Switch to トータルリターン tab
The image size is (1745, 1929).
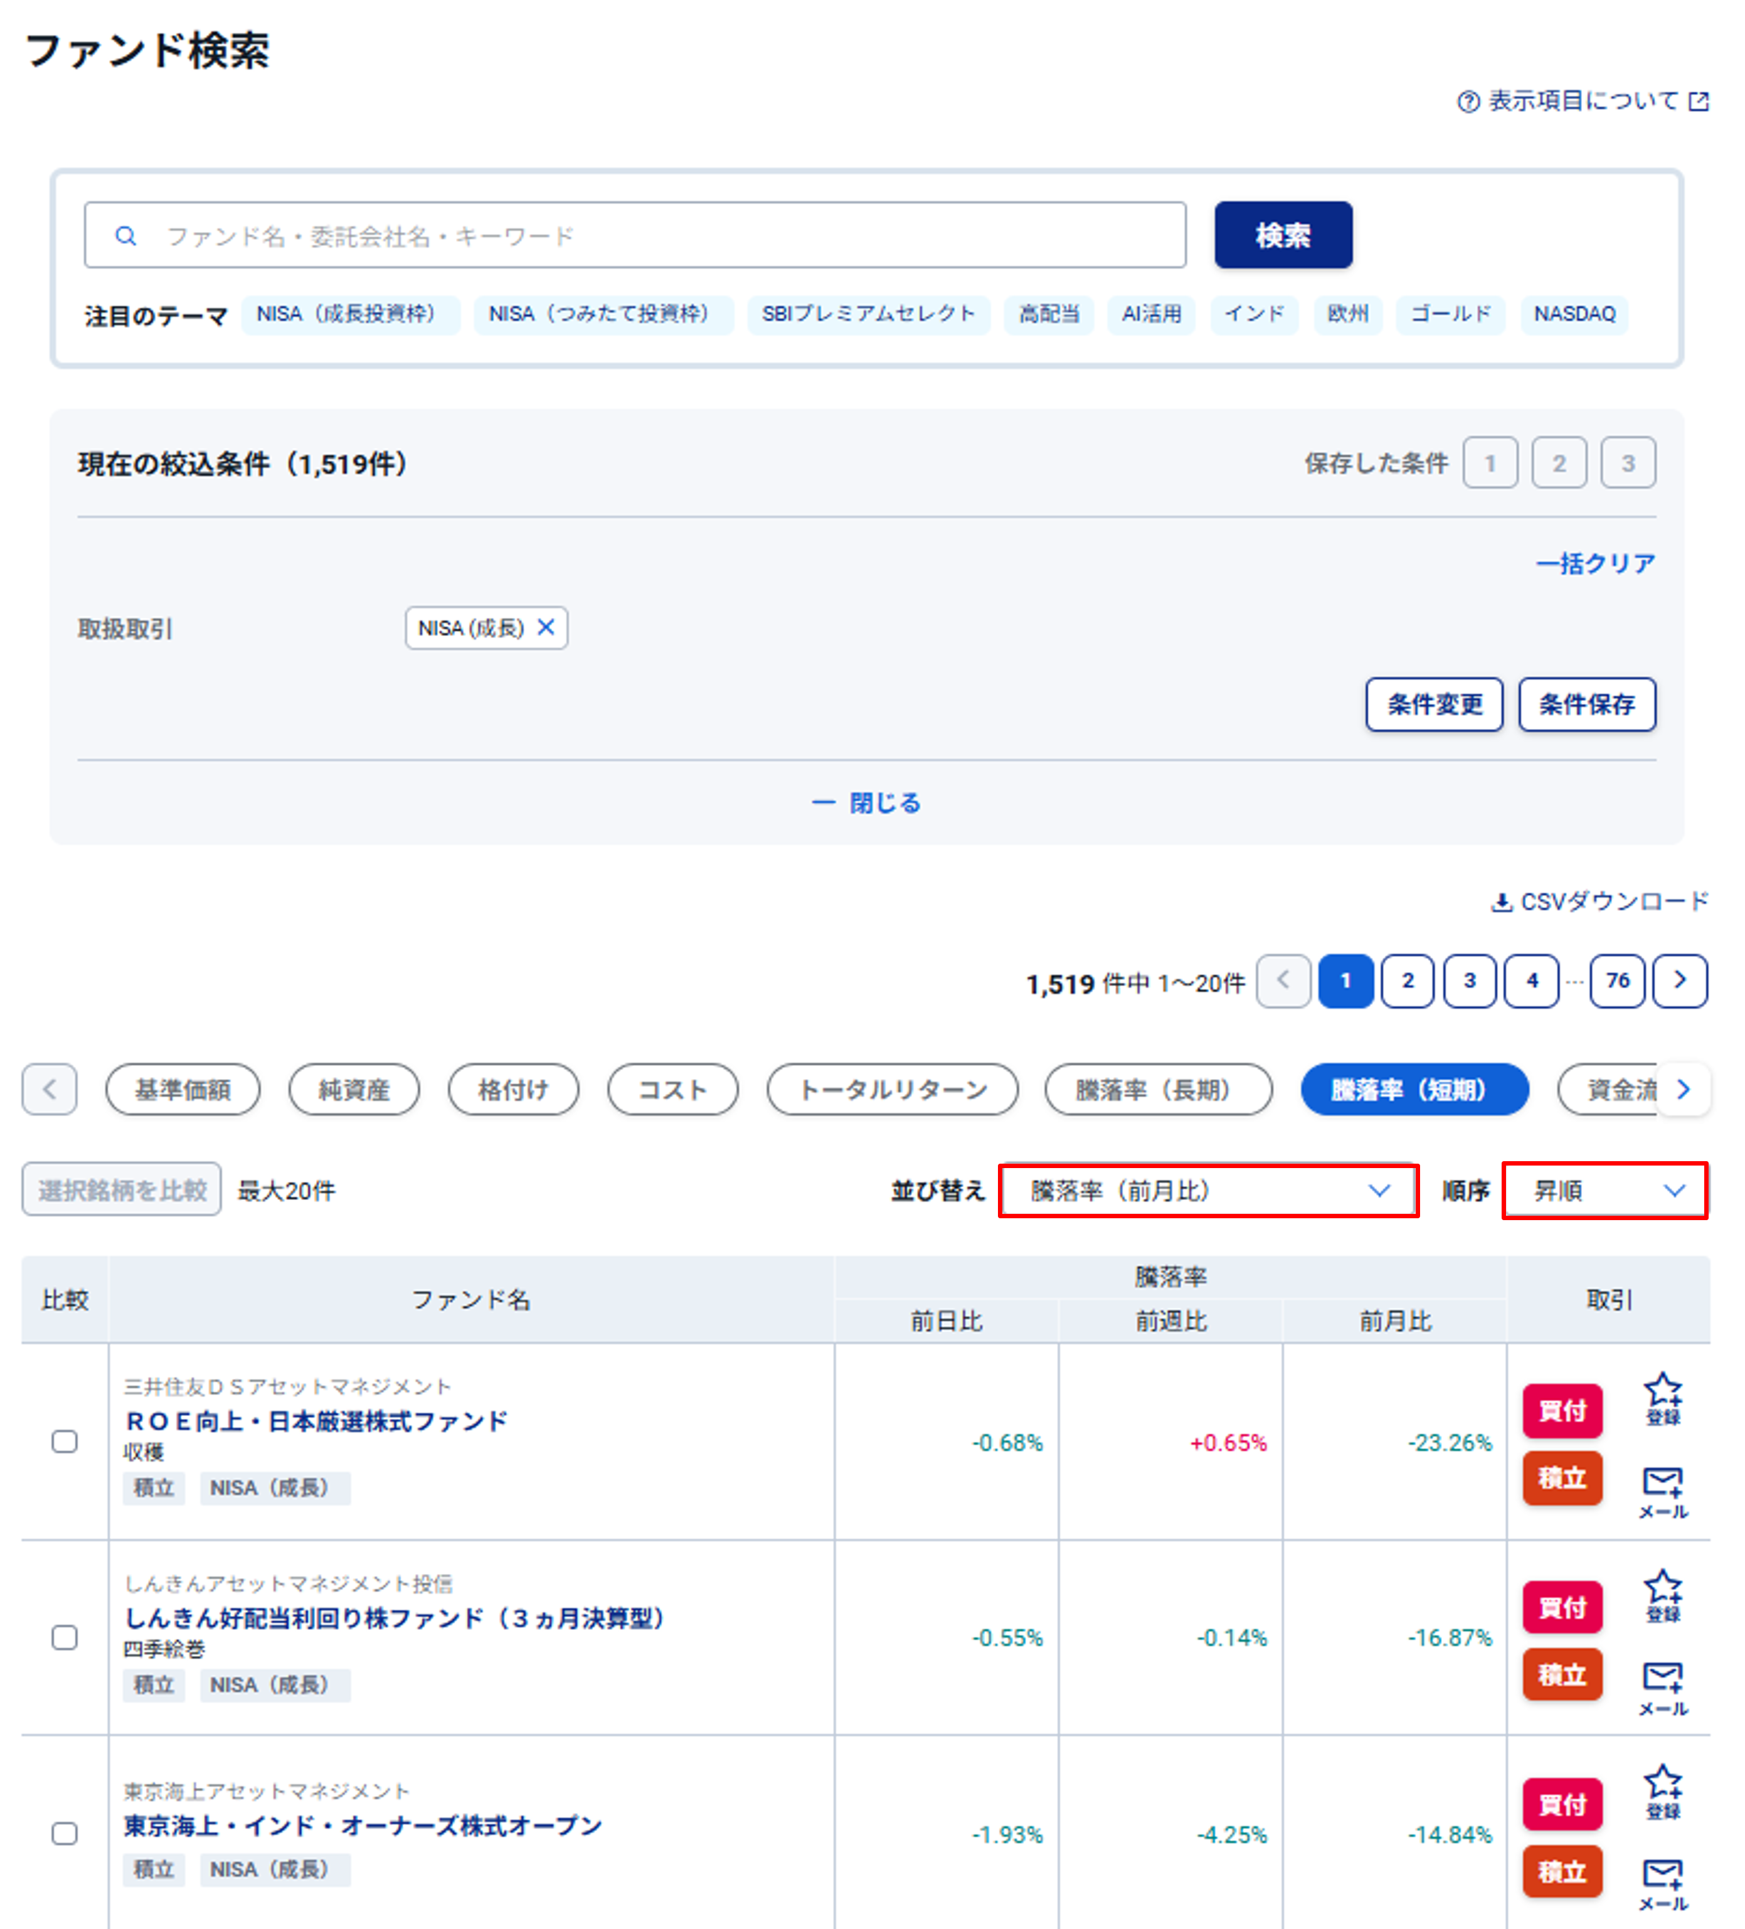(x=892, y=1090)
